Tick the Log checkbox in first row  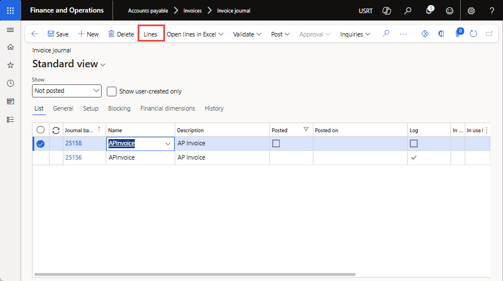point(414,144)
